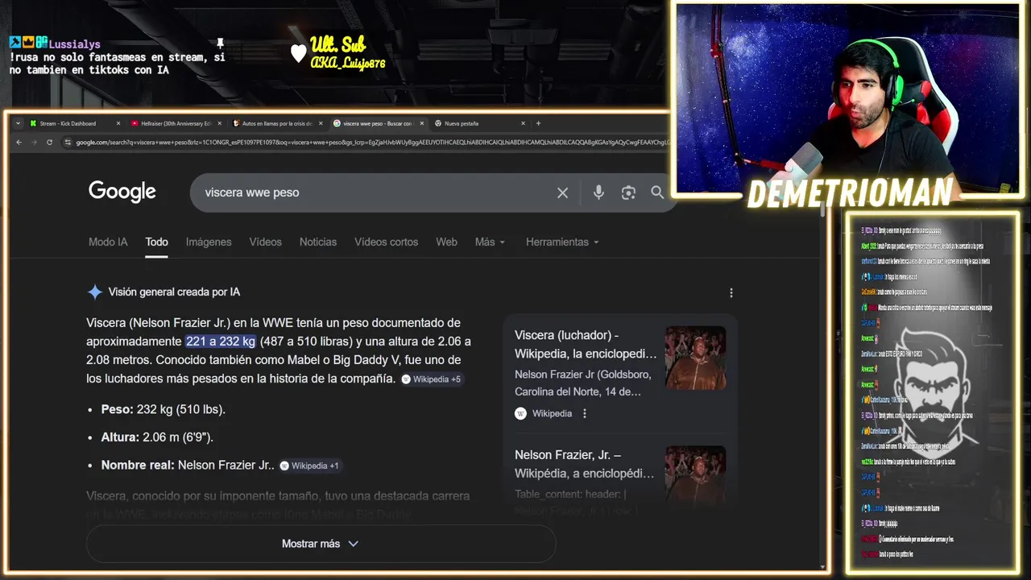Submit search with the magnifying glass icon
Viewport: 1031px width, 580px height.
click(657, 193)
